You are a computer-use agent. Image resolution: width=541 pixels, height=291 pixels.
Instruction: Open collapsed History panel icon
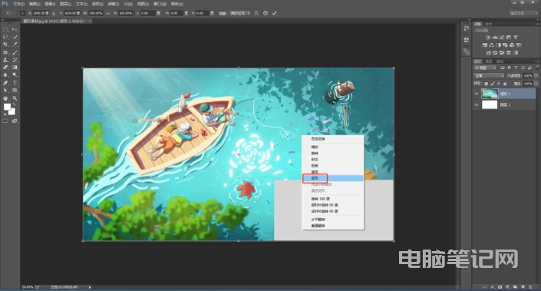coord(467,28)
